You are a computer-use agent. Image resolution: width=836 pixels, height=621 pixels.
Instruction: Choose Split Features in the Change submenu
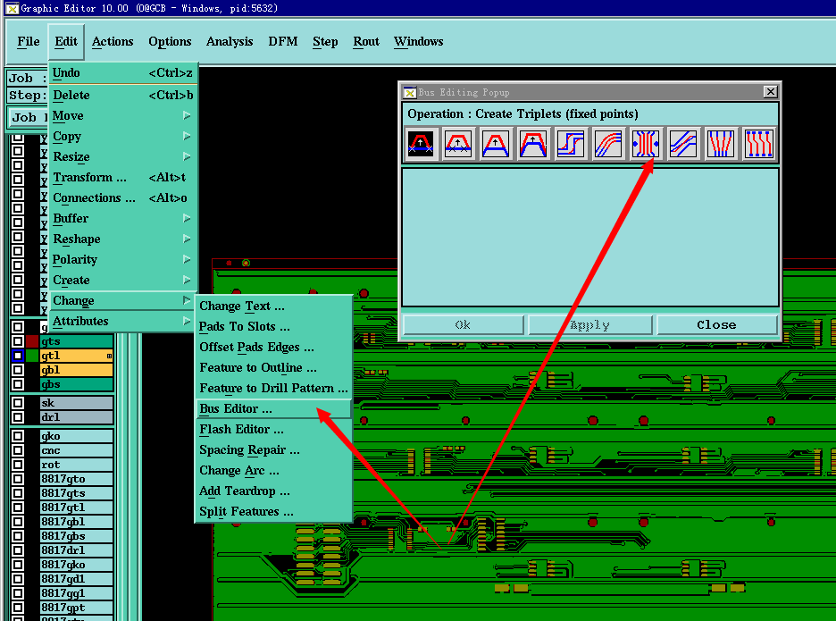point(273,512)
